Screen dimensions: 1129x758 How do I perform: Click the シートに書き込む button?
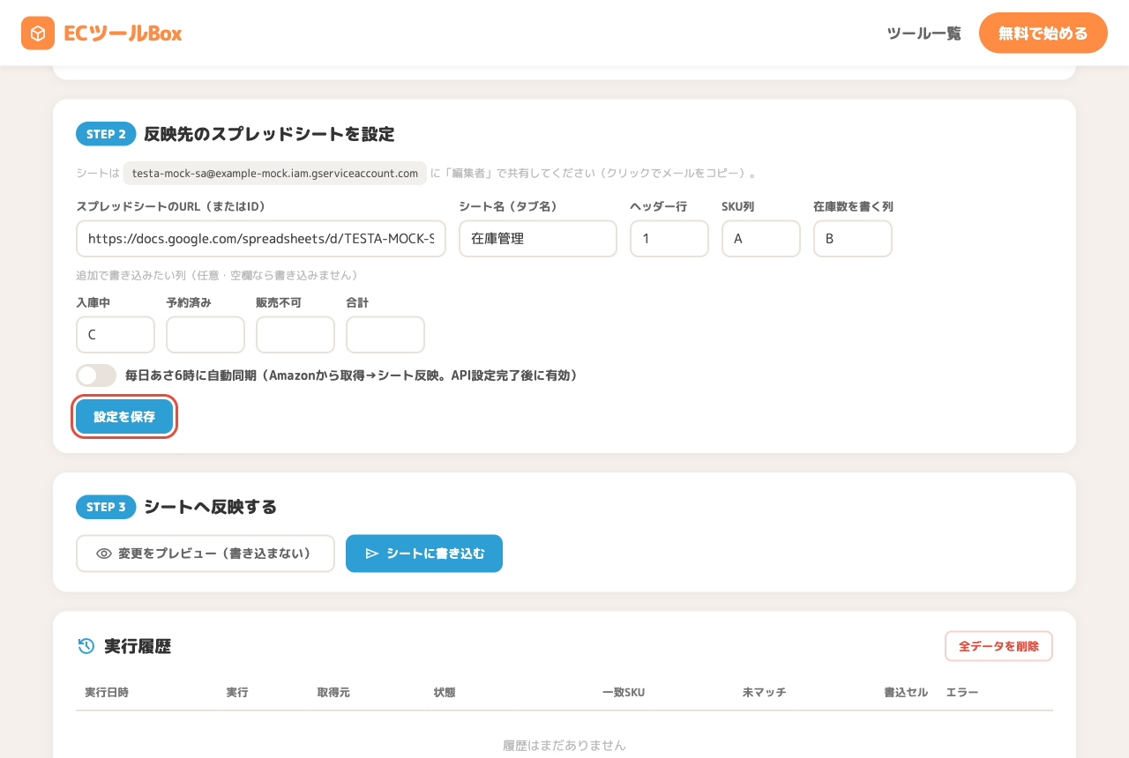pos(424,554)
